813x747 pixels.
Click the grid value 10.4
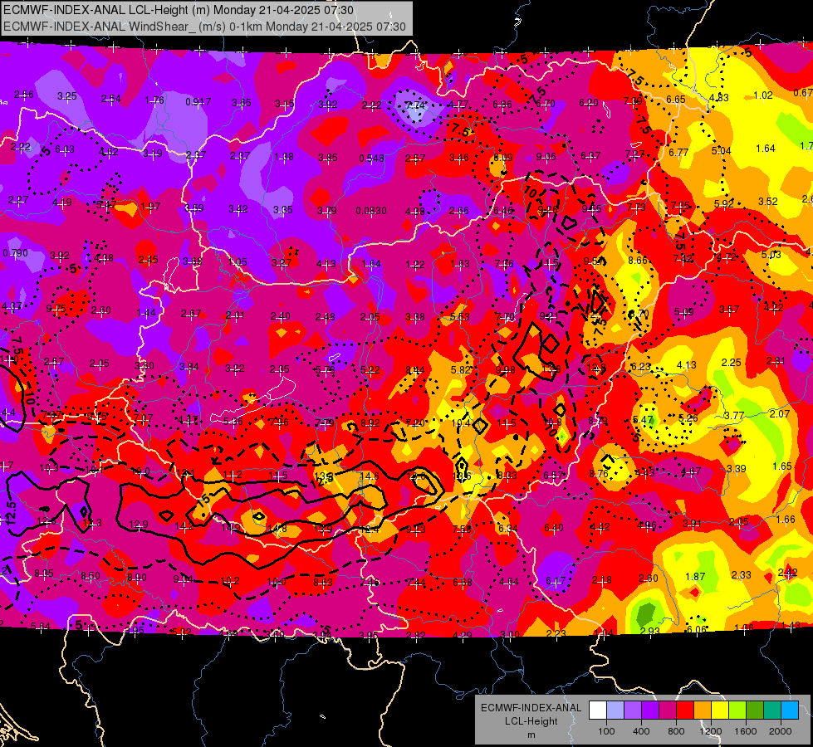(460, 423)
